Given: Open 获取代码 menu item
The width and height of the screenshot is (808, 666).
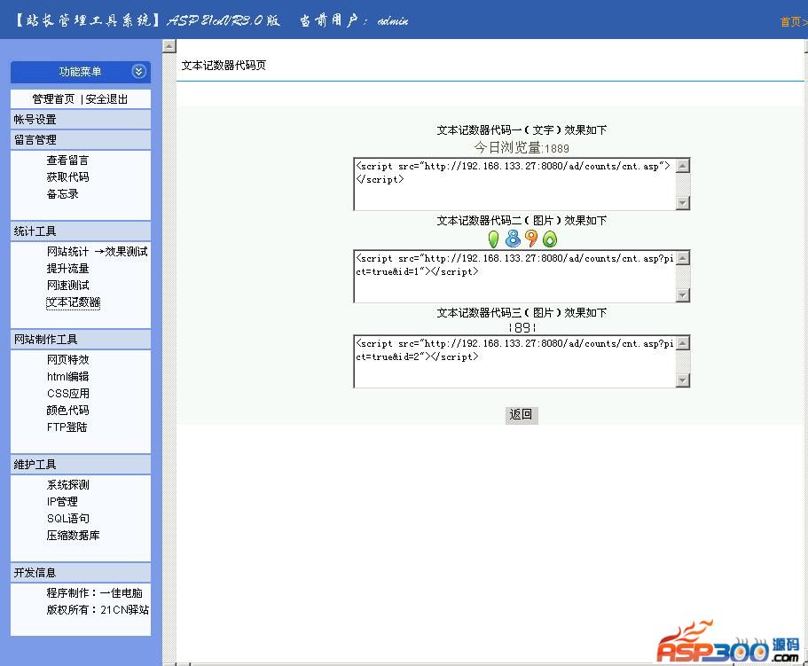Looking at the screenshot, I should pyautogui.click(x=67, y=177).
